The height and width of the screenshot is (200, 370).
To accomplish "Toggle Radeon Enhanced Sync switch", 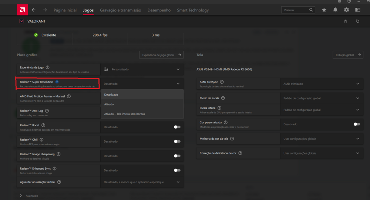I will [177, 170].
